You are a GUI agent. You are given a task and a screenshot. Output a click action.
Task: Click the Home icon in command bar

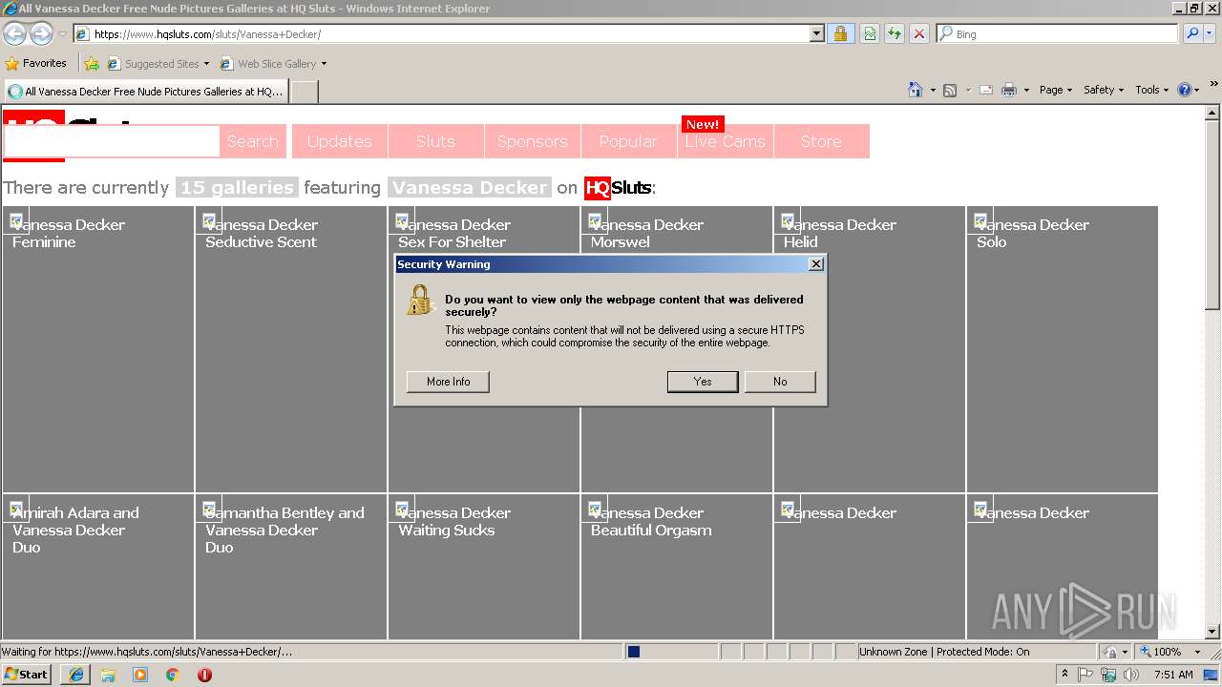916,90
